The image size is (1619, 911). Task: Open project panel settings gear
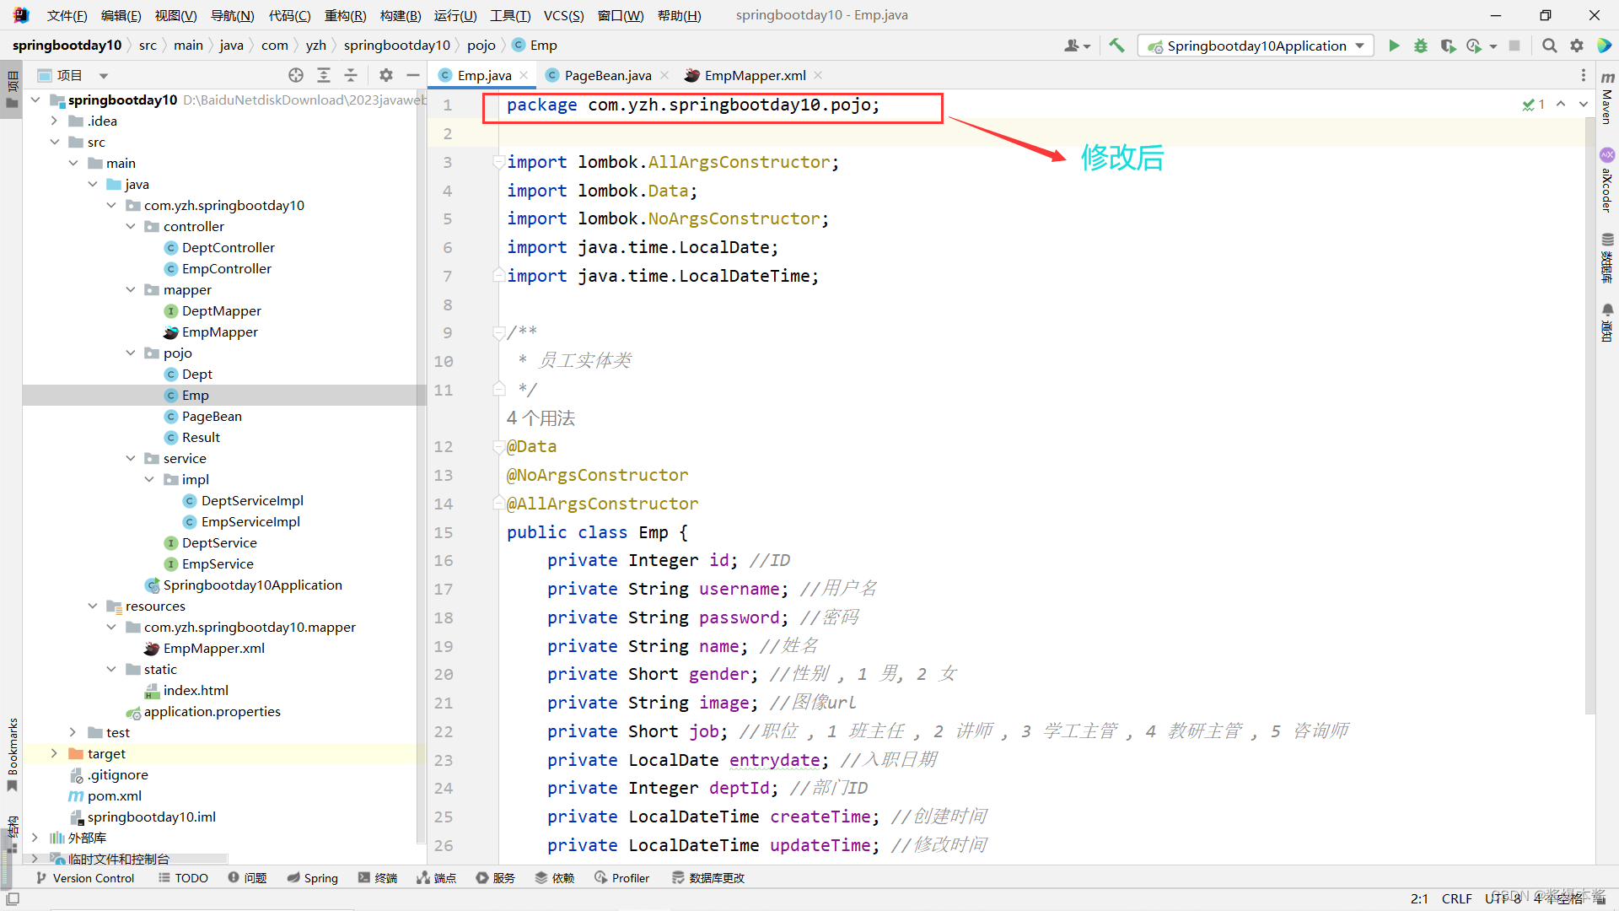386,75
